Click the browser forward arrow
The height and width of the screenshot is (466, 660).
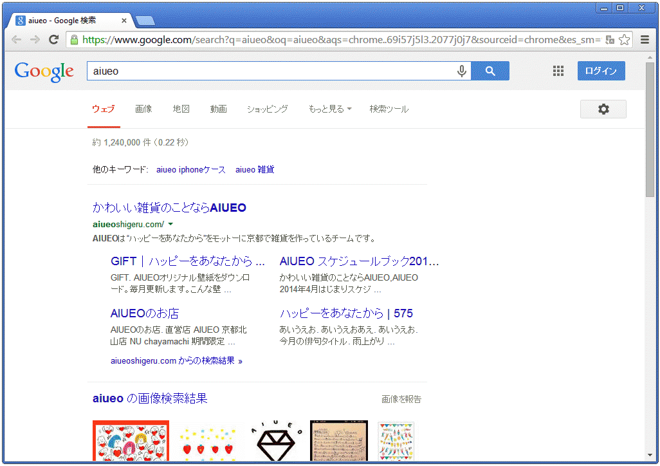(x=35, y=40)
